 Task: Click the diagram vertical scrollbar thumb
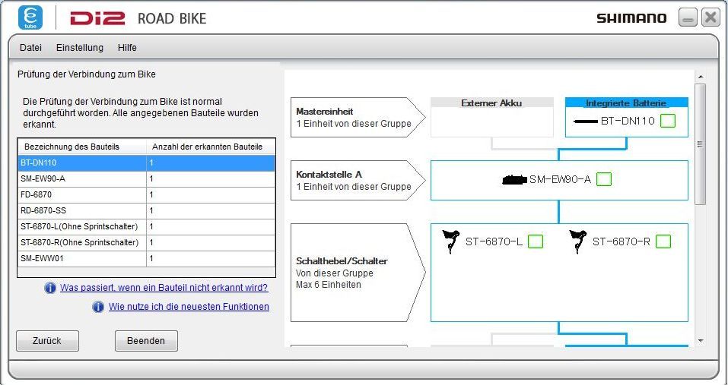pos(701,144)
